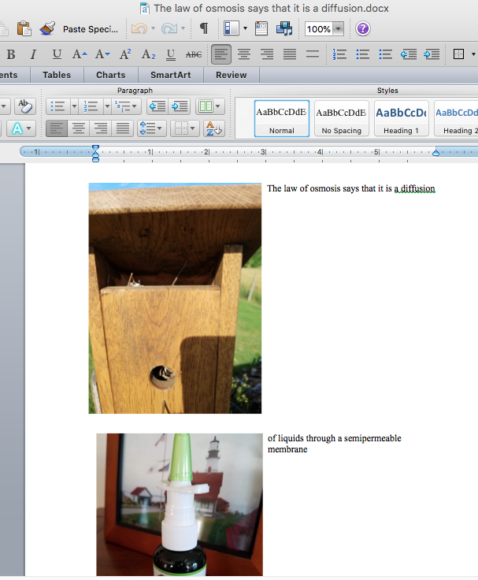The width and height of the screenshot is (478, 580).
Task: Toggle Strikethrough ABC formatting
Action: coord(194,54)
